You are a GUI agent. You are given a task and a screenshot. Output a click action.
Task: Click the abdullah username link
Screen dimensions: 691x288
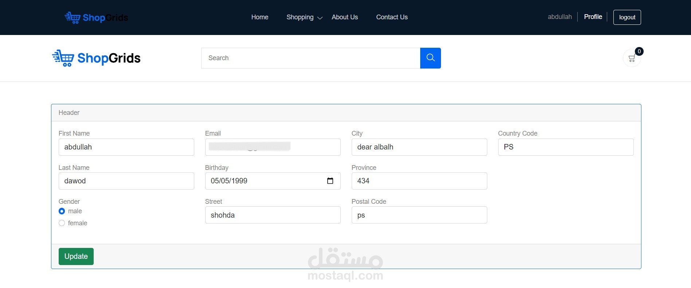(560, 17)
